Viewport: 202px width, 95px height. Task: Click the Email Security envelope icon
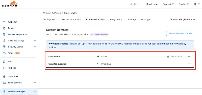pyautogui.click(x=4, y=83)
